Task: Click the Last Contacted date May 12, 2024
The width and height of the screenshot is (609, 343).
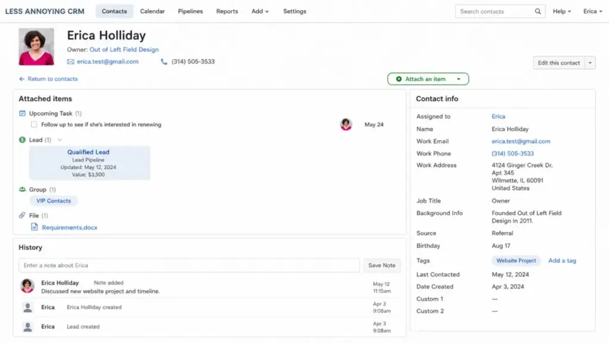Action: coord(510,275)
